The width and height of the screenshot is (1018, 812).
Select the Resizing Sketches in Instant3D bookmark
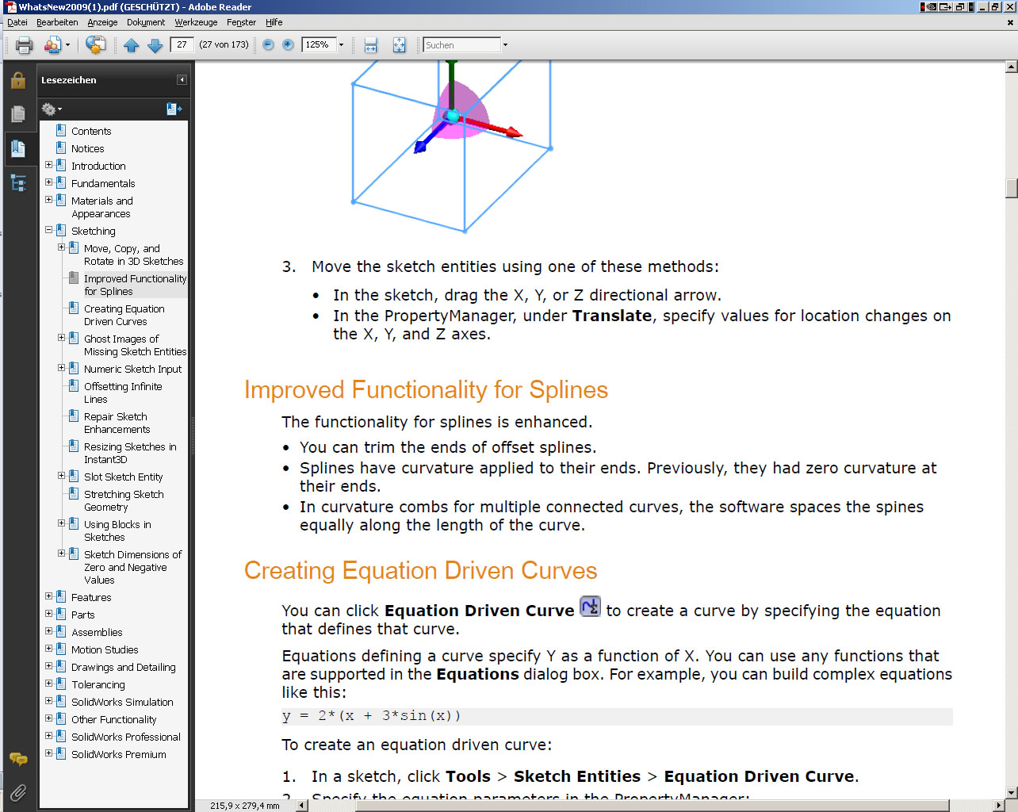pyautogui.click(x=130, y=453)
